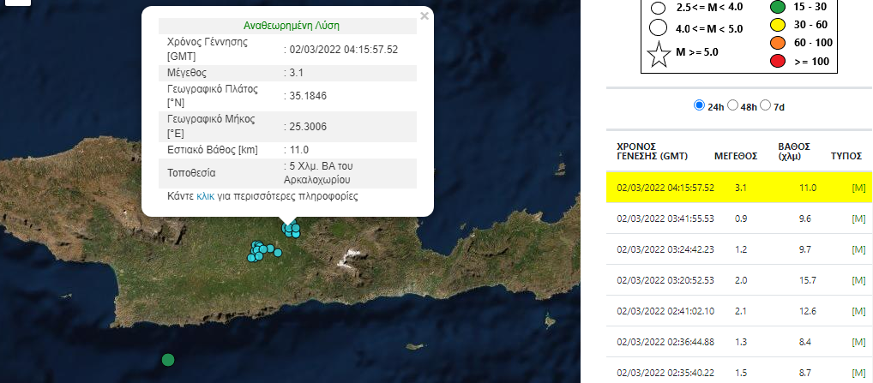
Task: Click depth 15.7 in the table
Action: [x=807, y=280]
